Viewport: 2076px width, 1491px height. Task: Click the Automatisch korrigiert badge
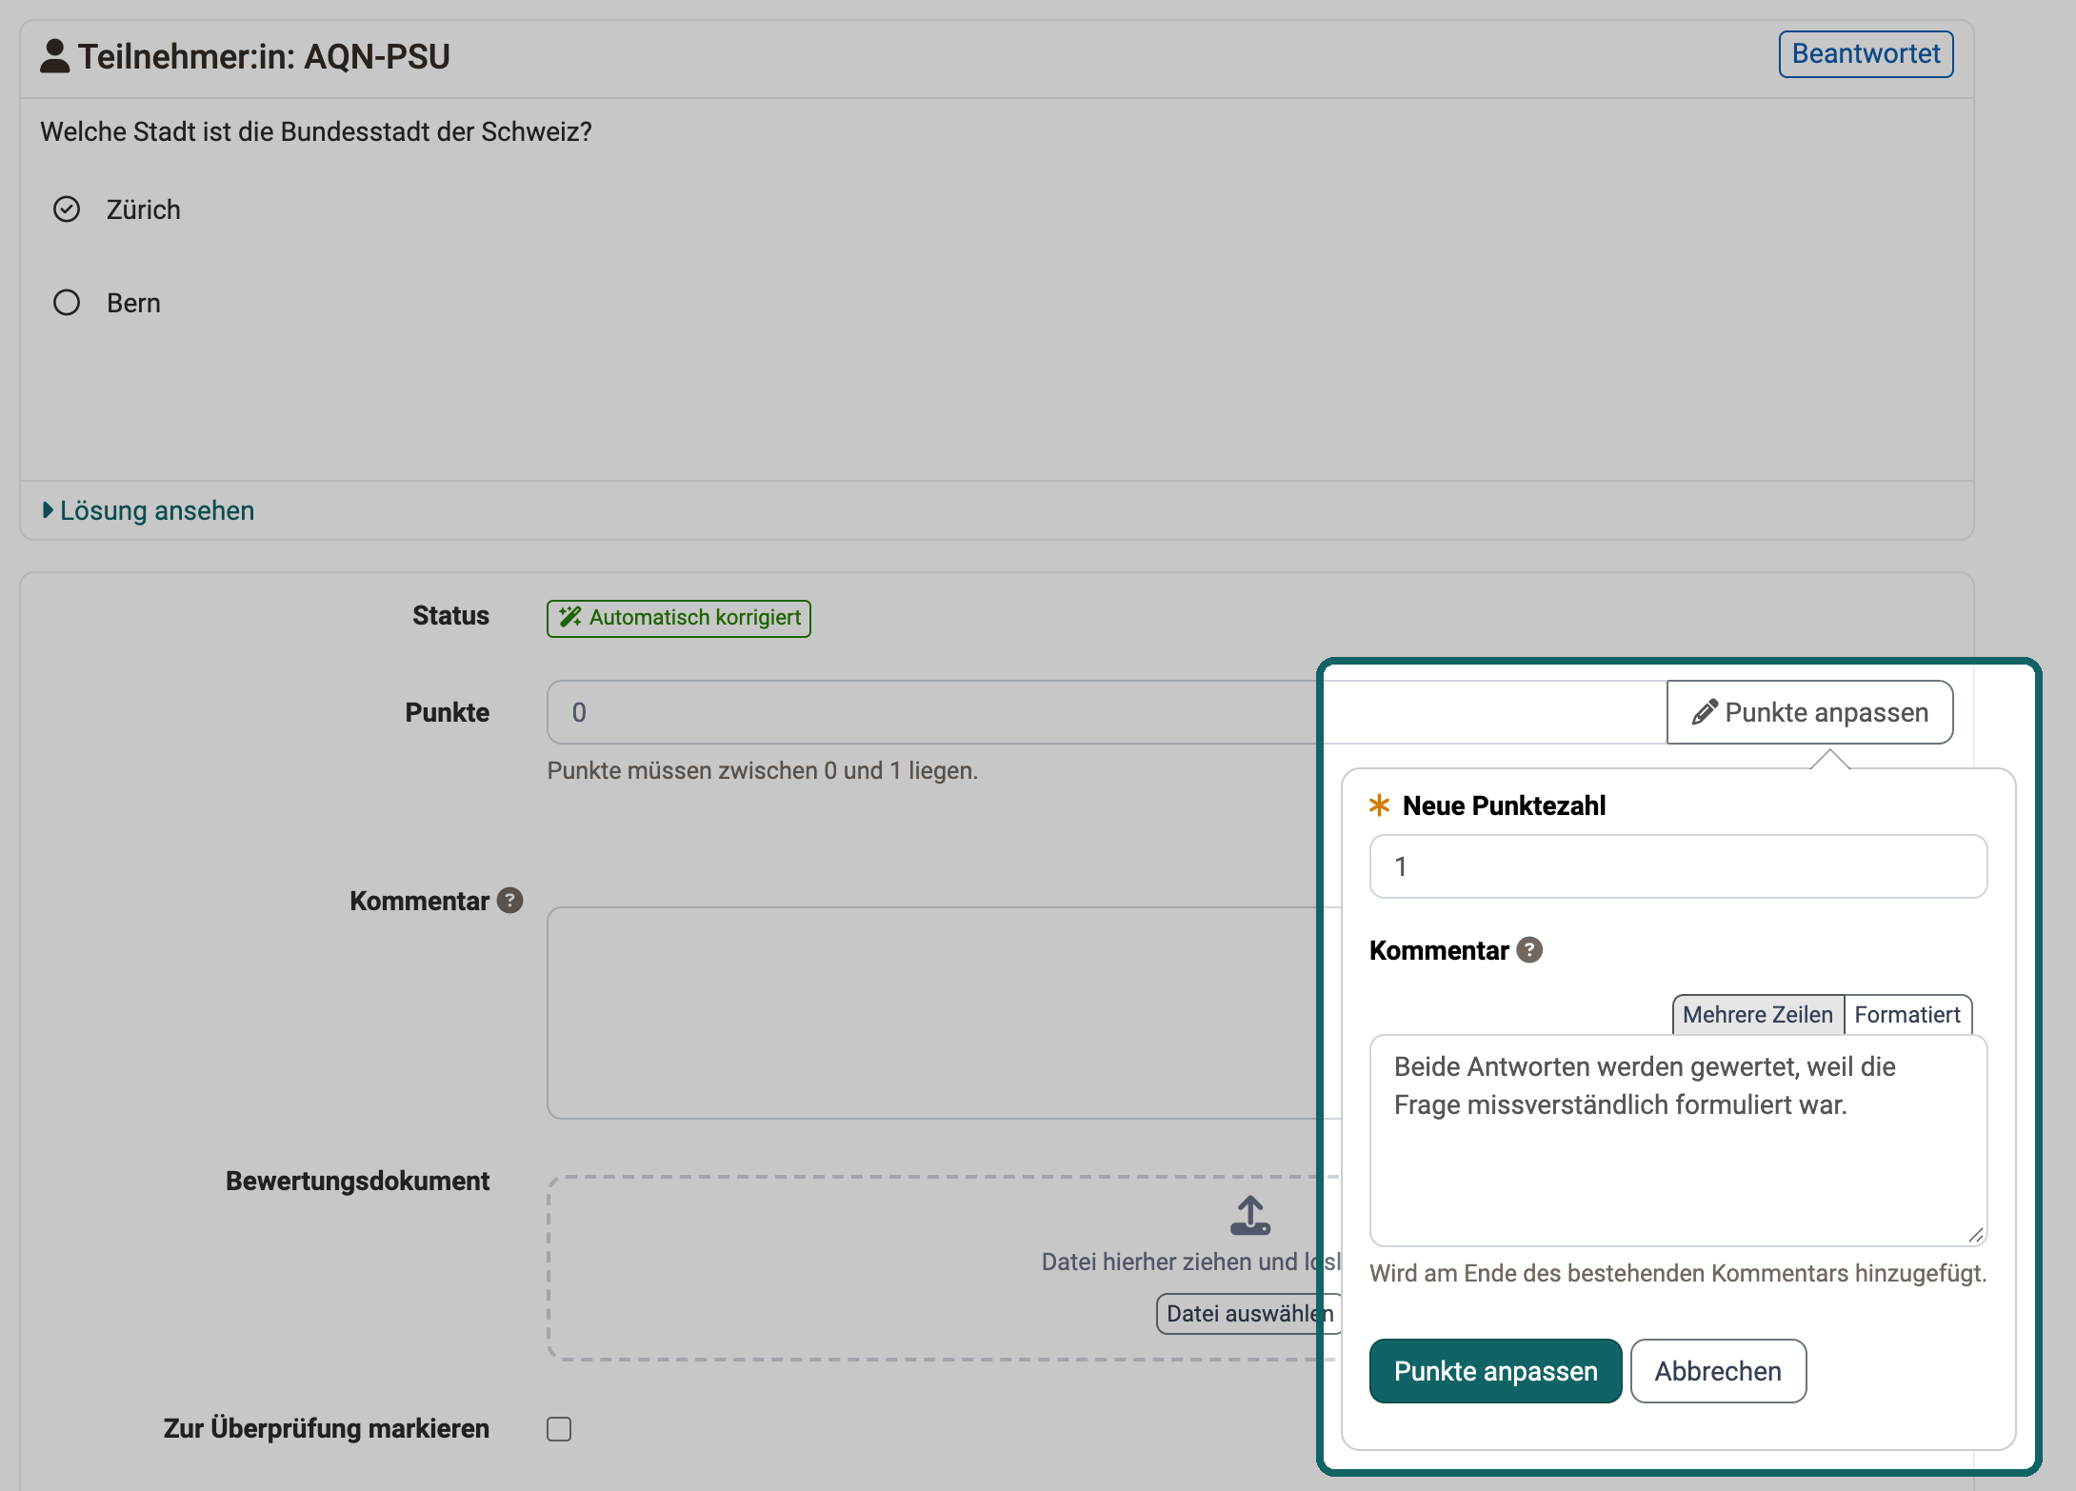pos(679,618)
